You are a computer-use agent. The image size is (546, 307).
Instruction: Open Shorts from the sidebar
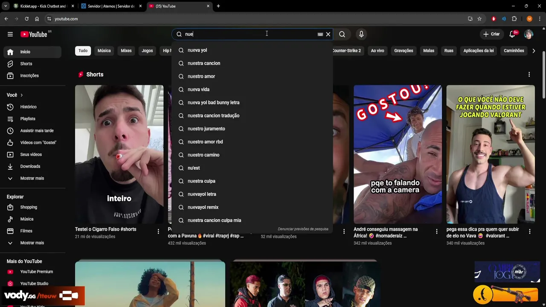(32, 64)
